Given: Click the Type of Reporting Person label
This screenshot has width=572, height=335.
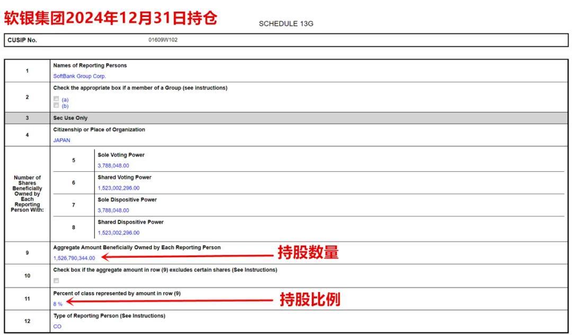Looking at the screenshot, I should [x=110, y=316].
